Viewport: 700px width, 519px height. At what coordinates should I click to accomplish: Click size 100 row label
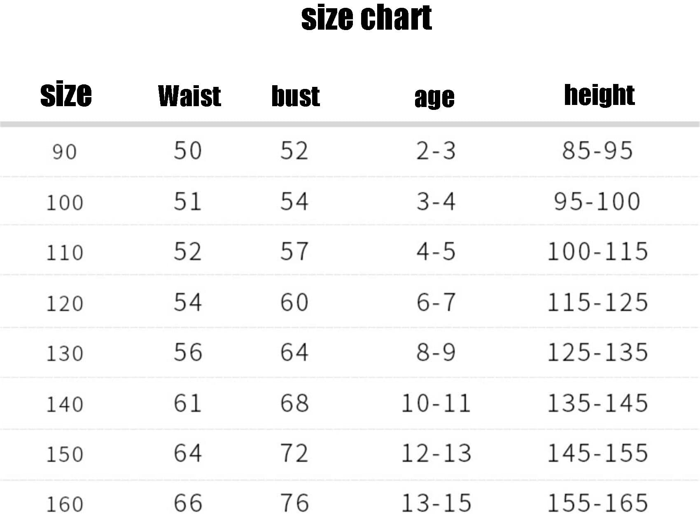pos(65,202)
